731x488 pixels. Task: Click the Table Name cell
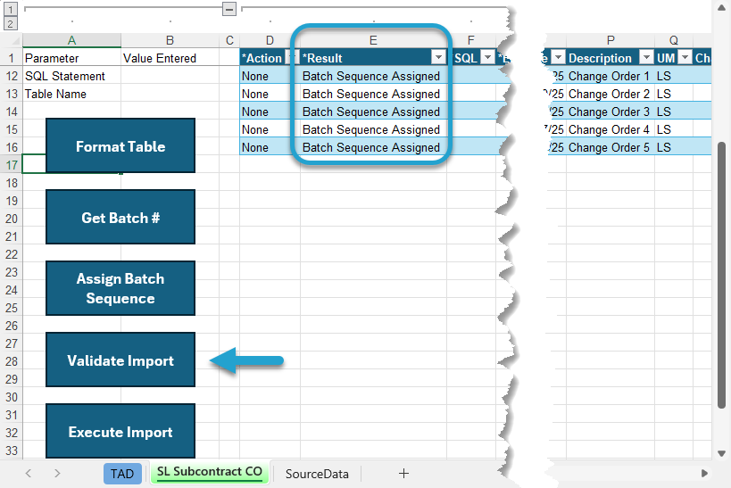click(x=71, y=94)
